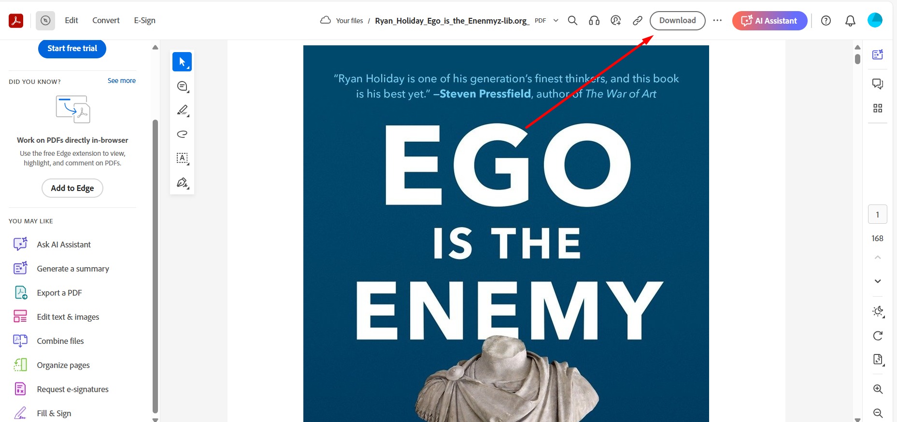The image size is (897, 422).
Task: Click the document scroll up arrow
Action: pyautogui.click(x=857, y=47)
